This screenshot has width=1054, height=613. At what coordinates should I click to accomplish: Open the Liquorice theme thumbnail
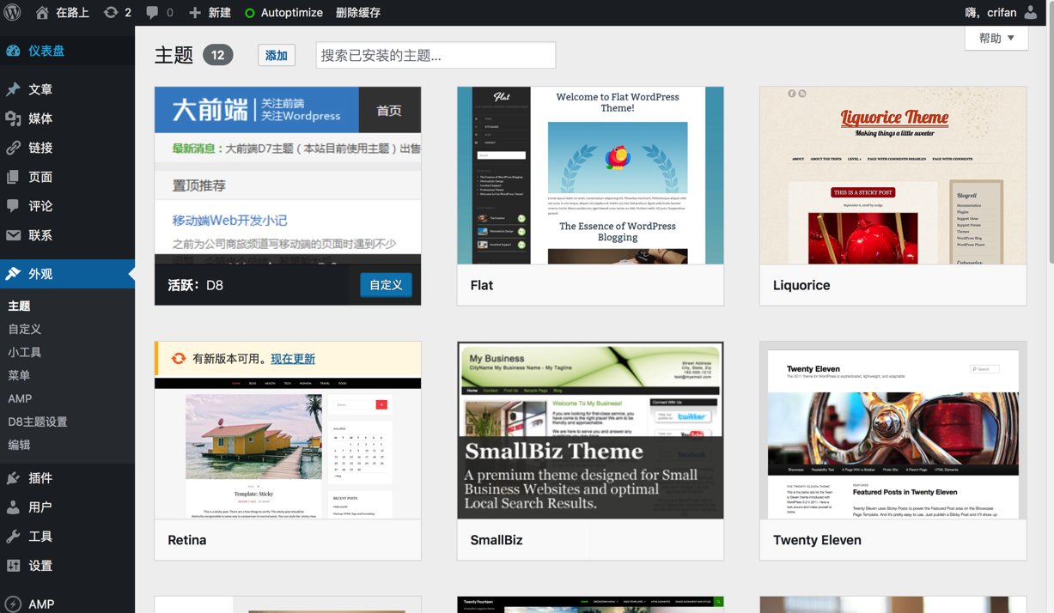click(x=893, y=175)
